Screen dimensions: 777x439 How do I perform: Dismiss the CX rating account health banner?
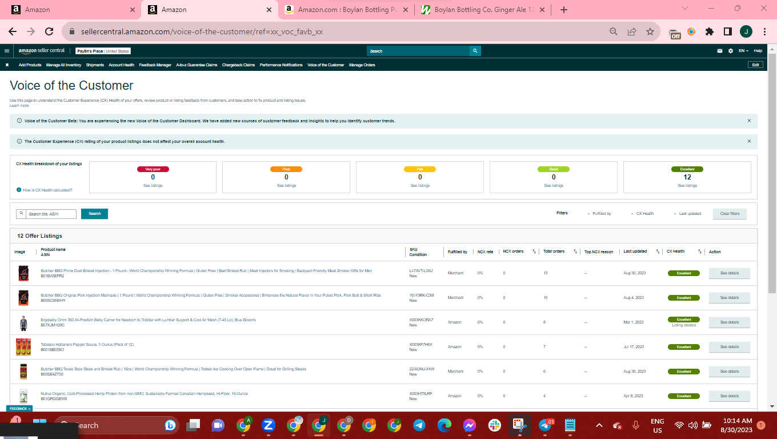(749, 141)
